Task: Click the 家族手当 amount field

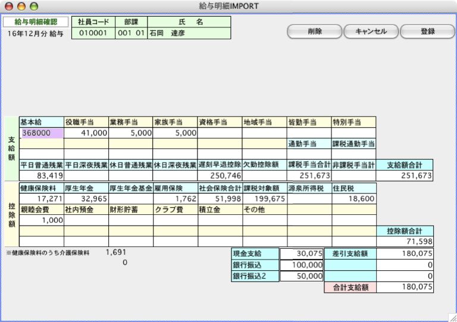Action: coord(175,133)
